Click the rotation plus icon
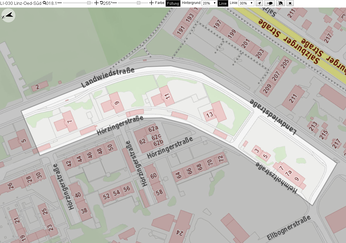Screen dimensions: 346x243 point(151,3)
